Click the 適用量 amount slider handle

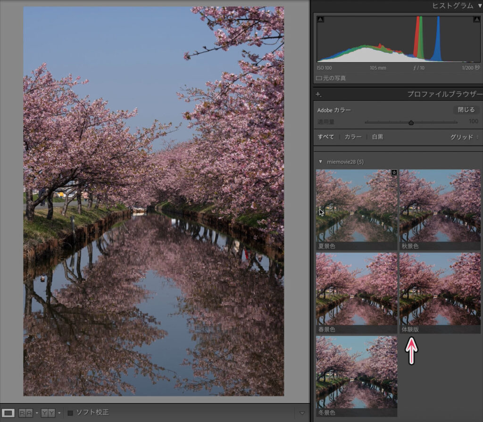point(411,122)
